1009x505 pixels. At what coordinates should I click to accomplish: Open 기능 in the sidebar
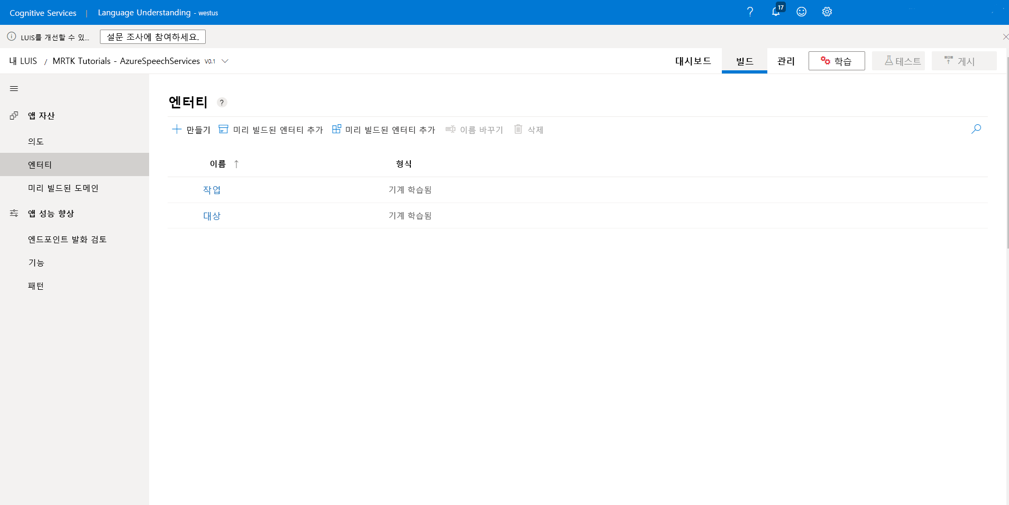tap(75, 262)
